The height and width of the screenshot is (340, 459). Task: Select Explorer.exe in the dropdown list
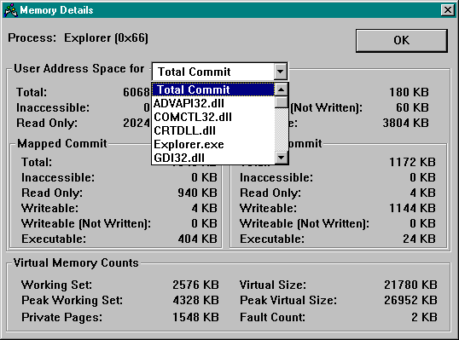pyautogui.click(x=213, y=144)
